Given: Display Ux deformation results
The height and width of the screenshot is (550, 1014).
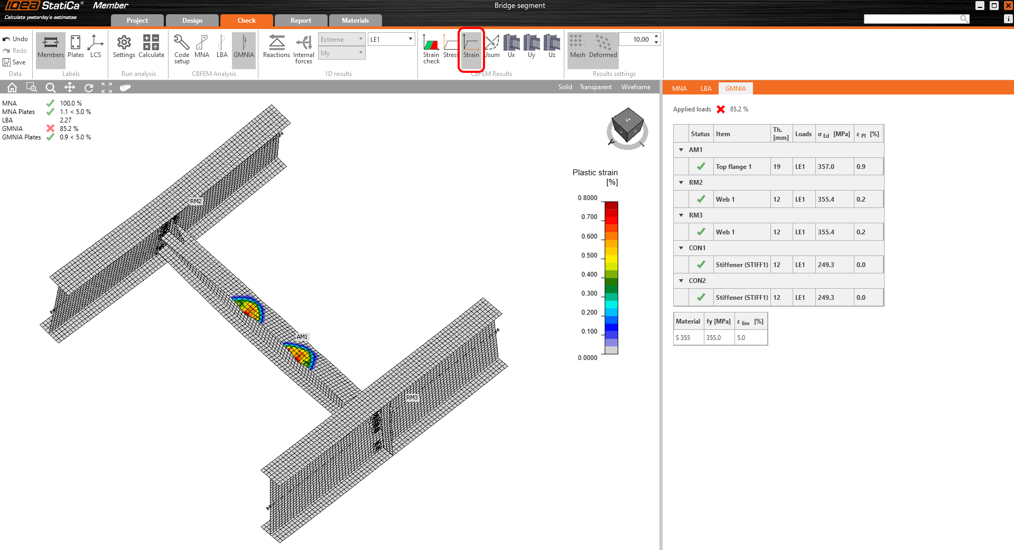Looking at the screenshot, I should 511,46.
